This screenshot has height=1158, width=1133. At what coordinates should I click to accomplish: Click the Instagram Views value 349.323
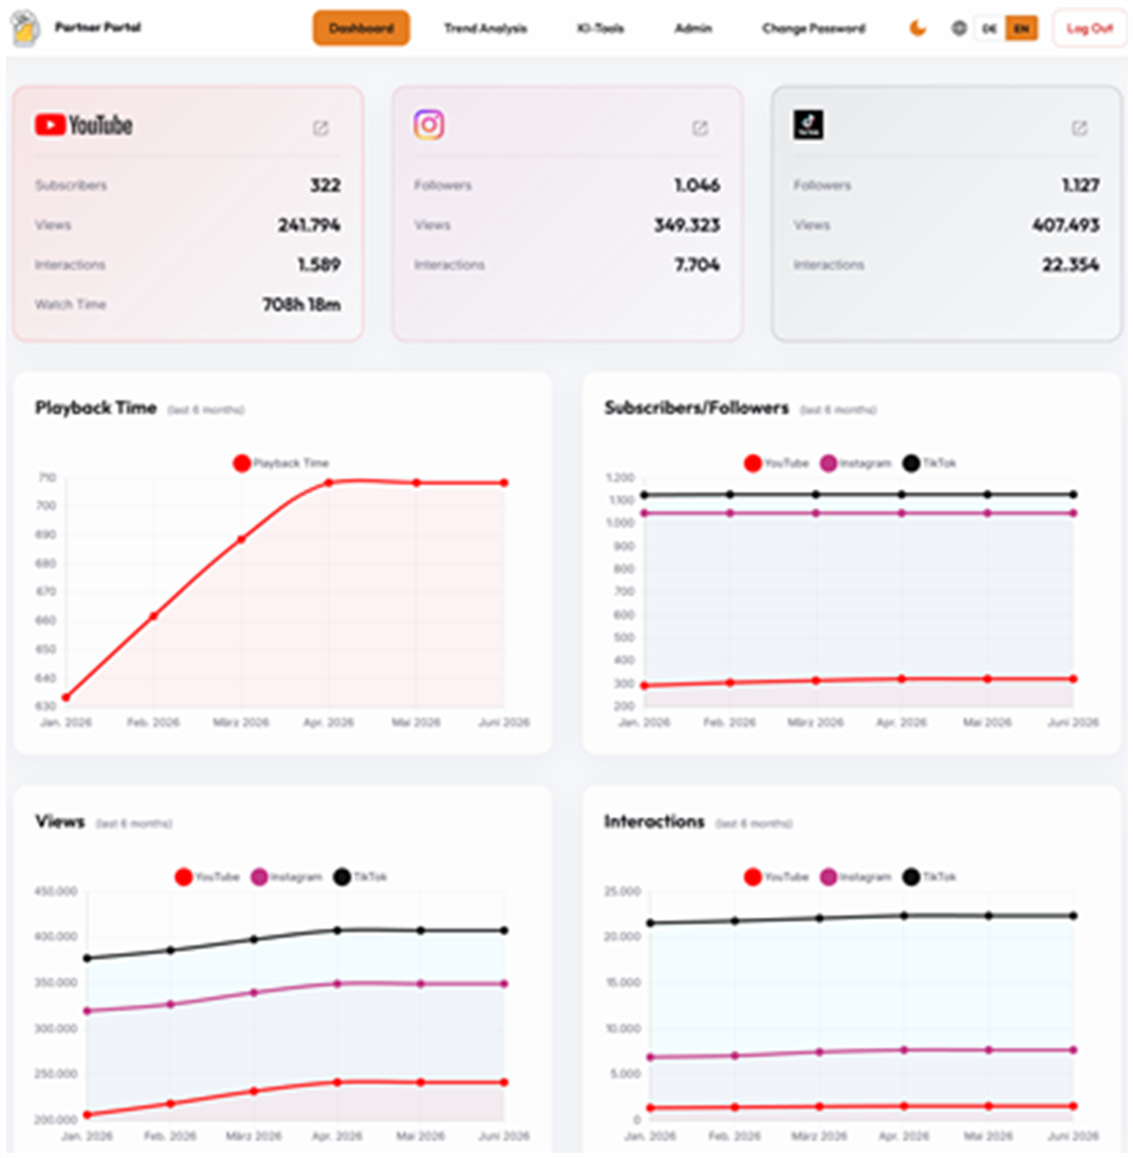[x=688, y=225]
